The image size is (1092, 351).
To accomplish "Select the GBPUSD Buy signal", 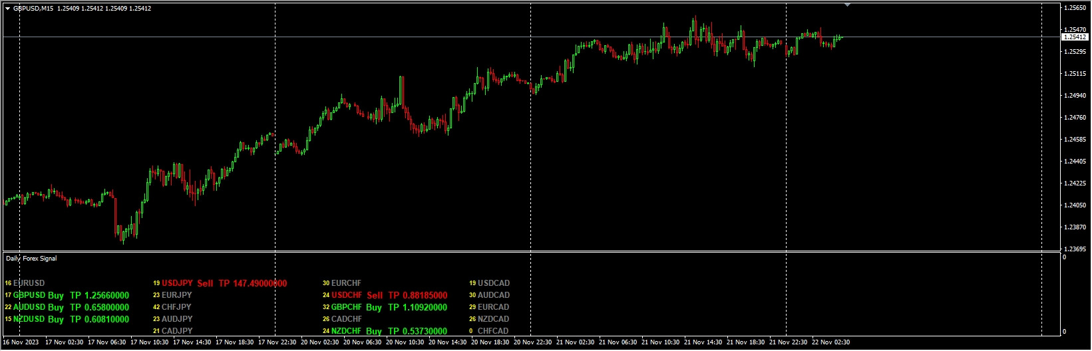I will click(x=39, y=295).
